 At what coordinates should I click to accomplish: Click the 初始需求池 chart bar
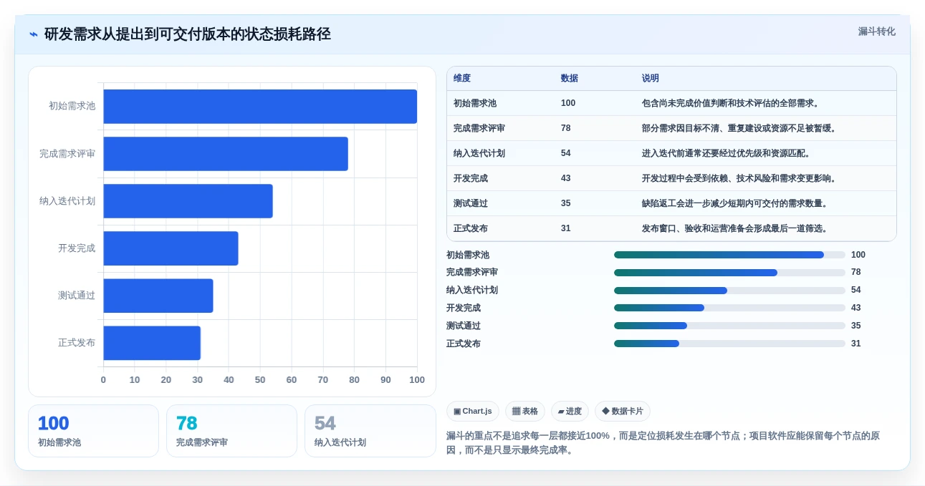[x=260, y=107]
